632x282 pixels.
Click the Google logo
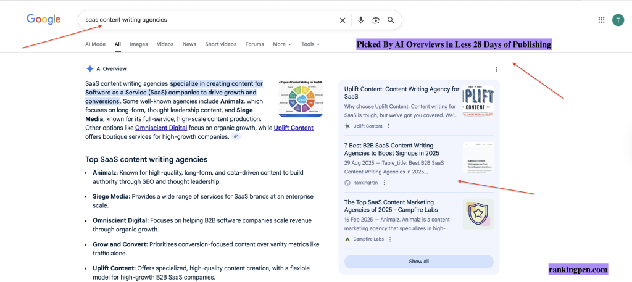43,20
